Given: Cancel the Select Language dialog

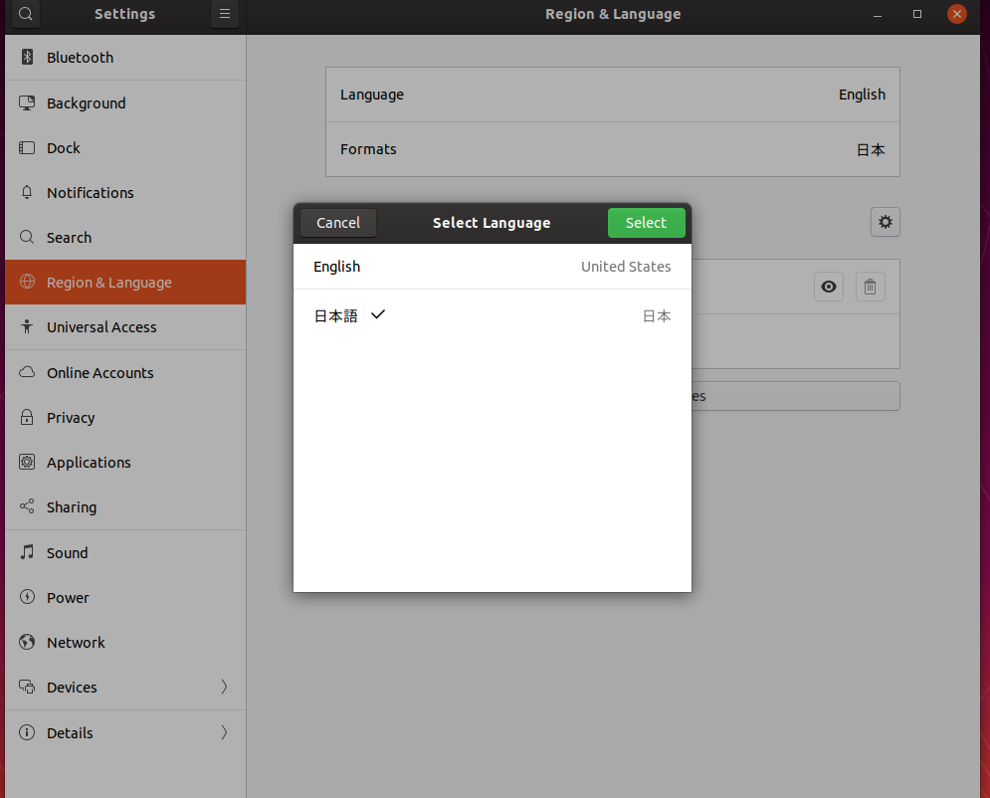Looking at the screenshot, I should pos(338,223).
